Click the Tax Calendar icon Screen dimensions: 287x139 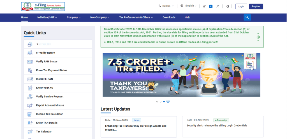point(30,131)
